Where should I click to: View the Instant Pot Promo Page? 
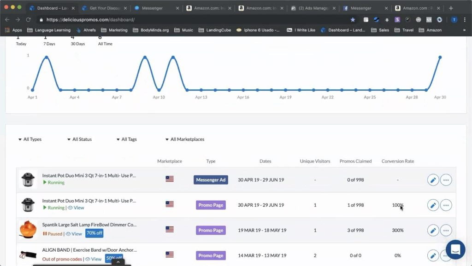[76, 208]
